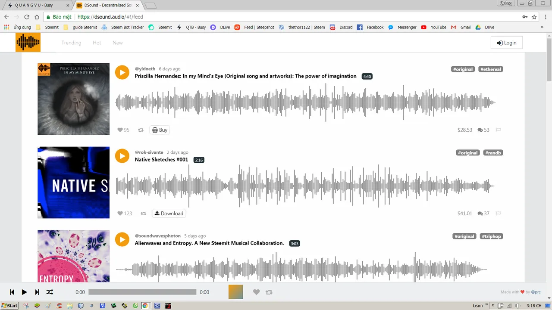Play Alienwaves and Entropy track
This screenshot has height=310, width=552.
[x=122, y=239]
